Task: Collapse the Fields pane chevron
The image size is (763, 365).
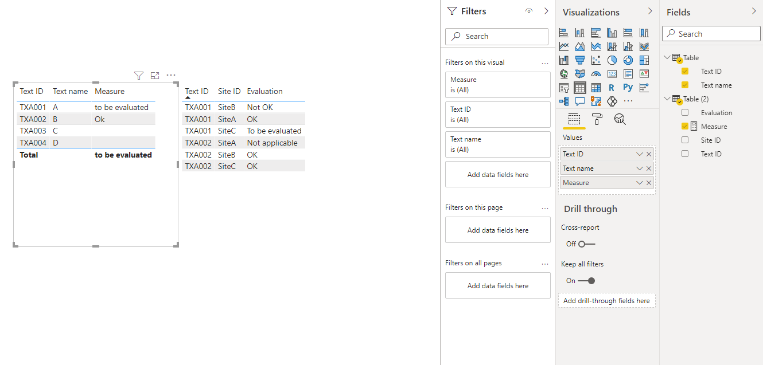Action: 754,11
